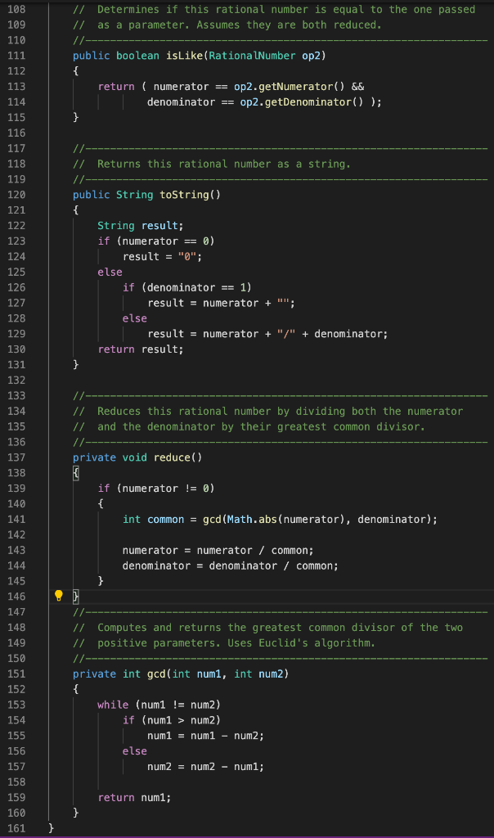The width and height of the screenshot is (494, 838).
Task: Click op2.getDenominator() call
Action: click(302, 102)
